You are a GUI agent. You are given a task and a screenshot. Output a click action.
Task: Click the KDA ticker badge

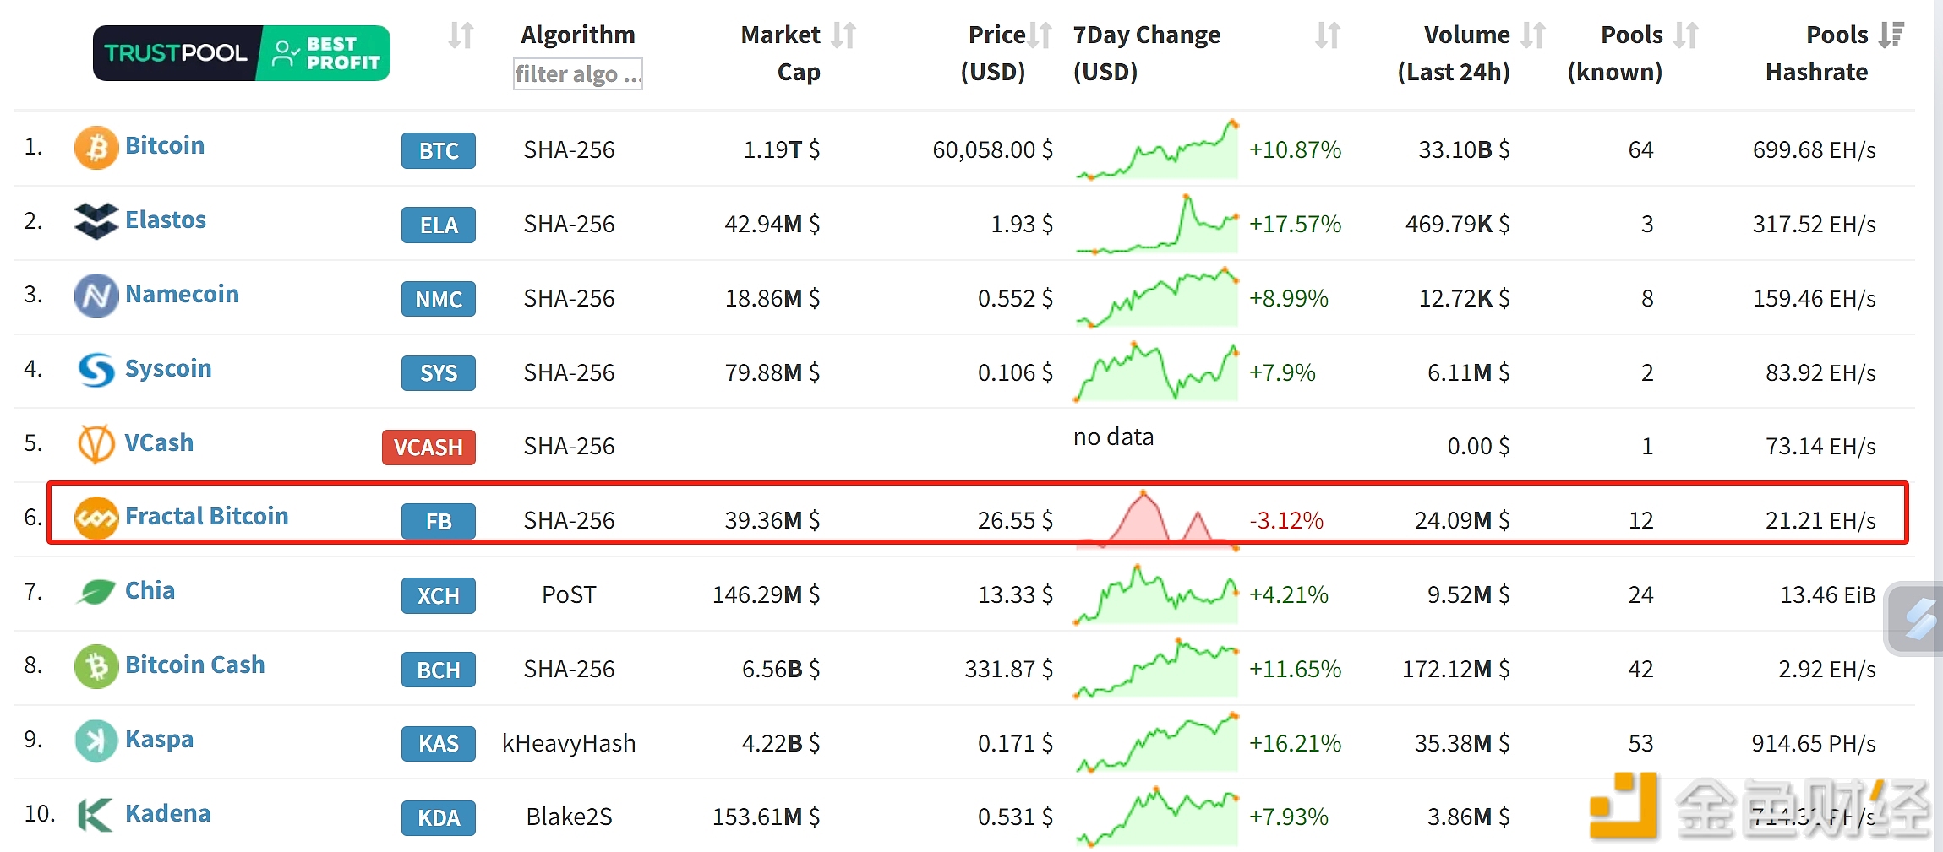(x=439, y=818)
